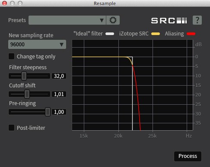Click the frequency response graph area

pyautogui.click(x=132, y=85)
